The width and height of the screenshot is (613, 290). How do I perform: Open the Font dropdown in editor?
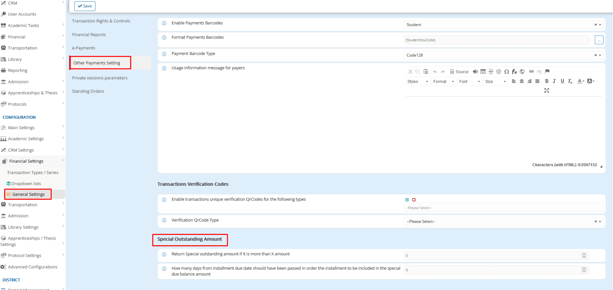point(470,81)
